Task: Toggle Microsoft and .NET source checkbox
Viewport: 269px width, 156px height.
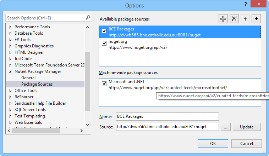Action: pyautogui.click(x=104, y=84)
